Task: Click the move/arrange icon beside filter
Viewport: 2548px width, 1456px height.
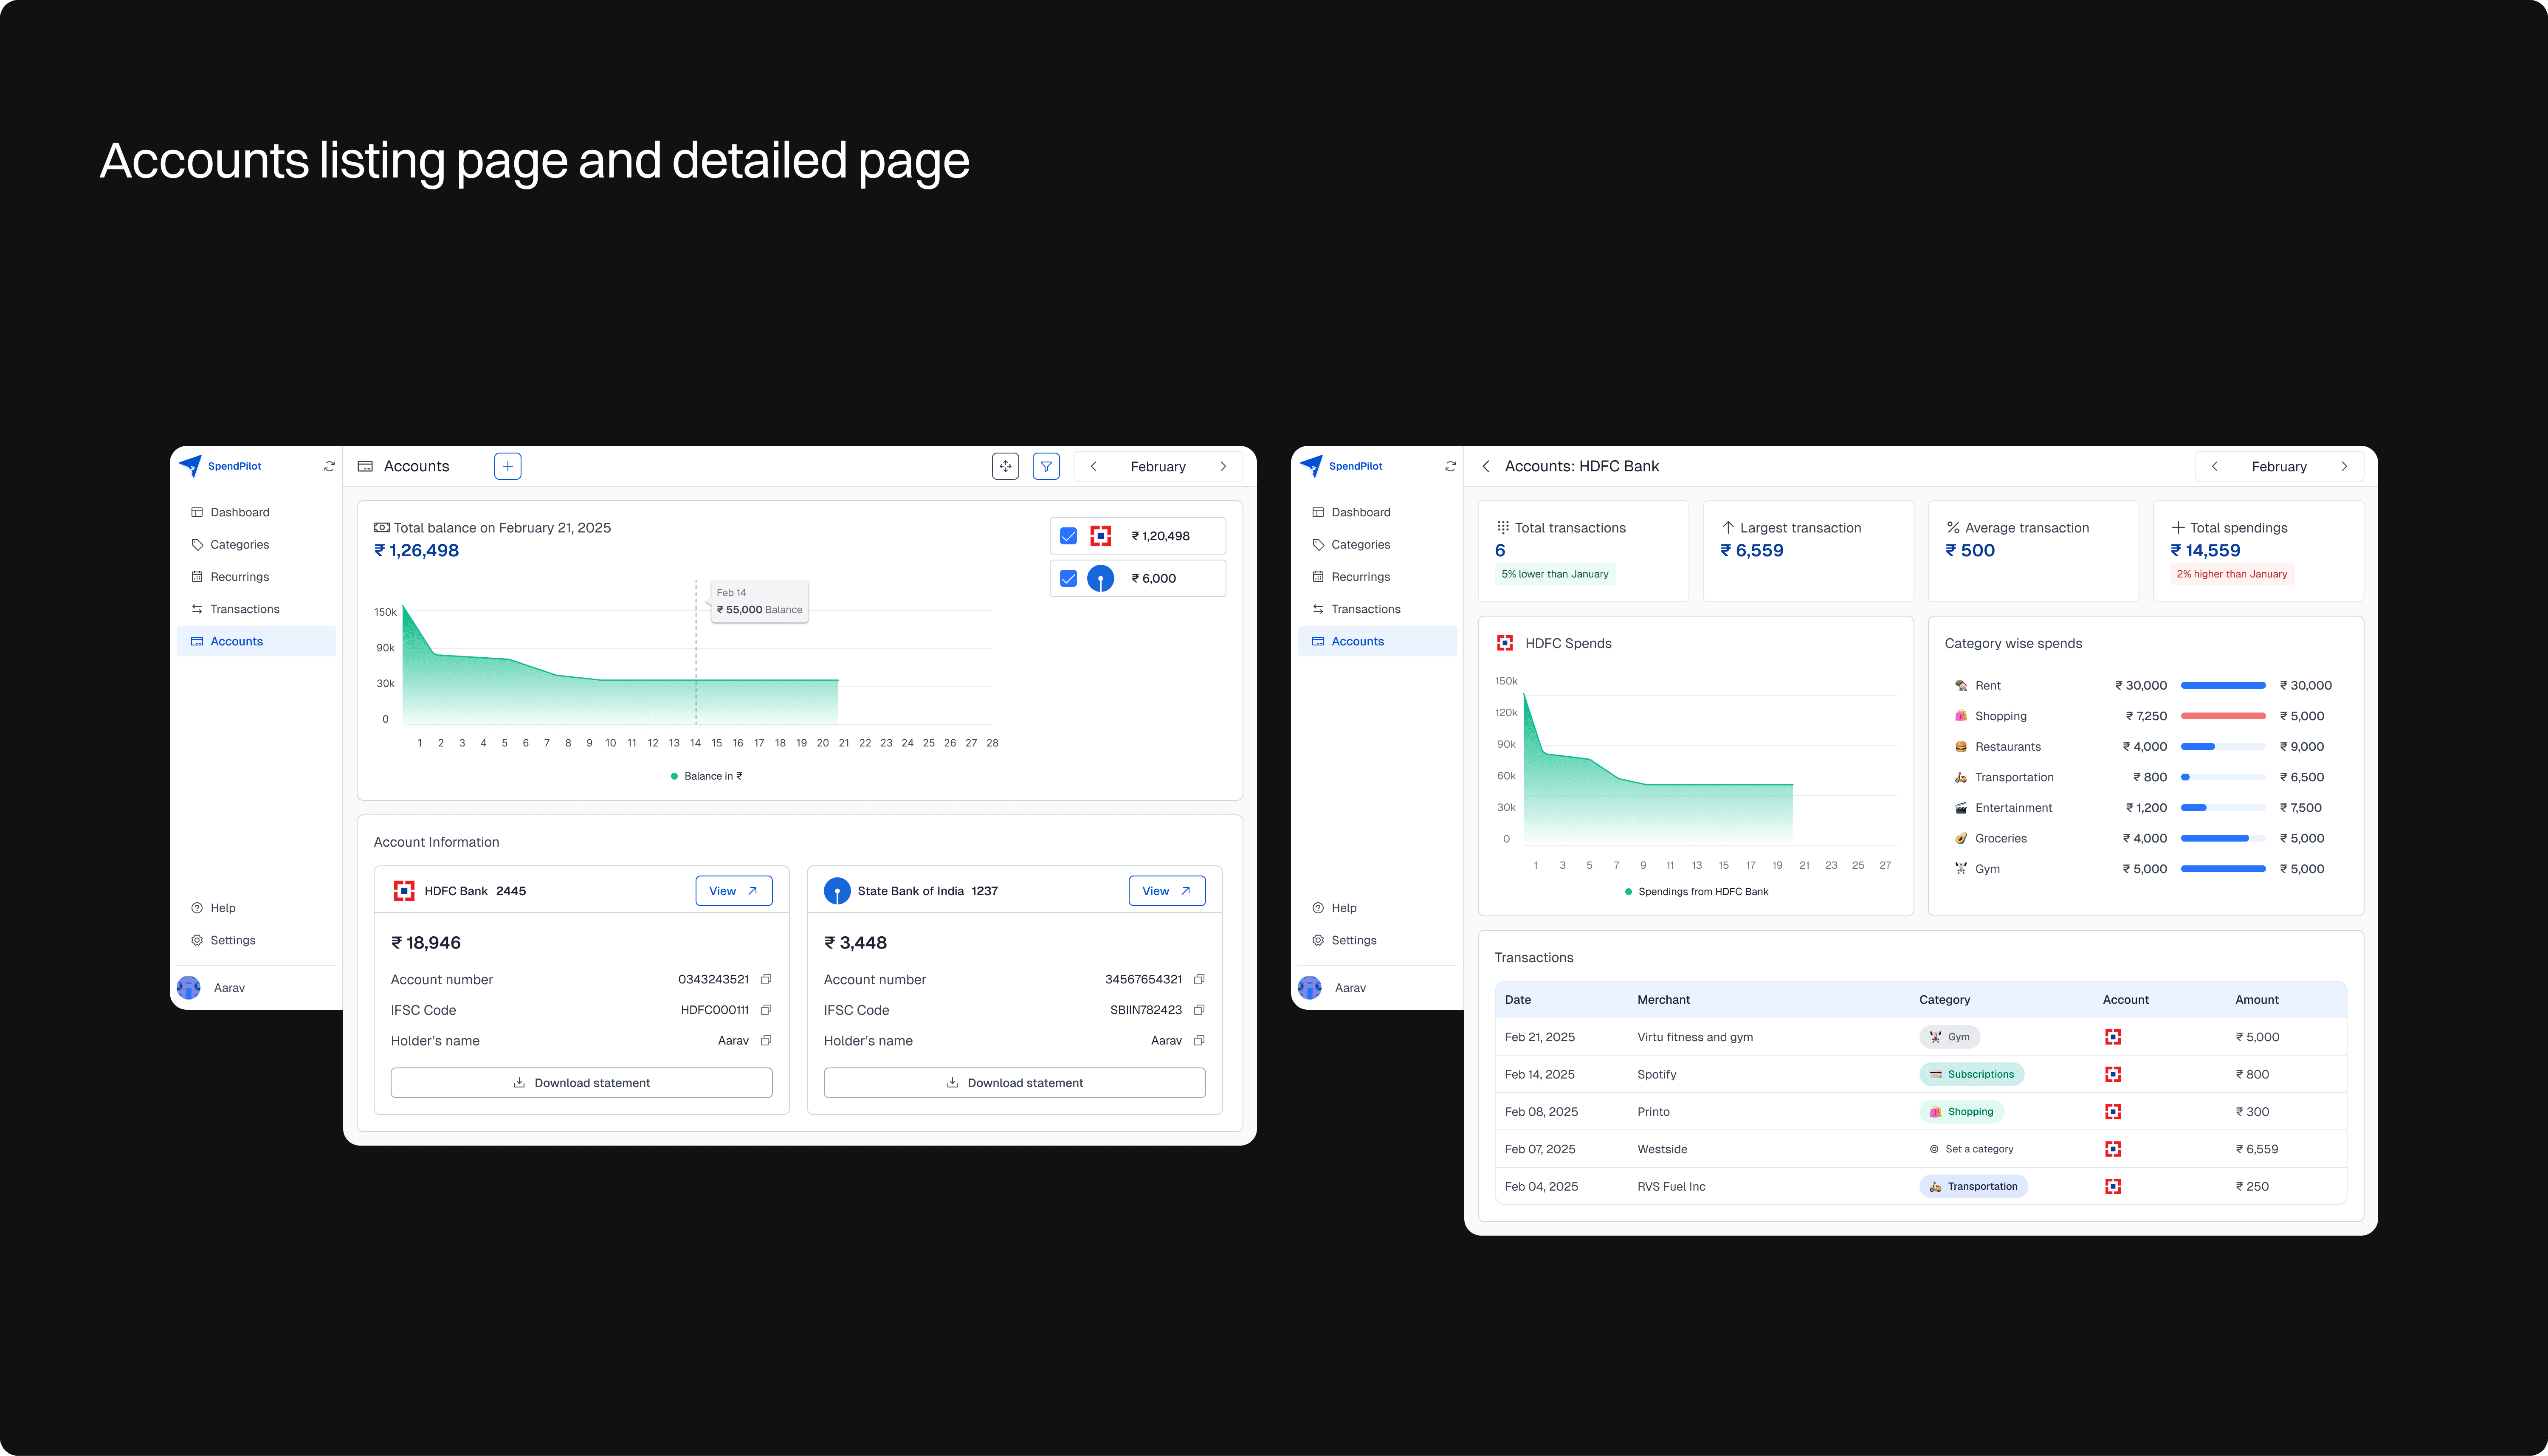Action: pos(1005,466)
